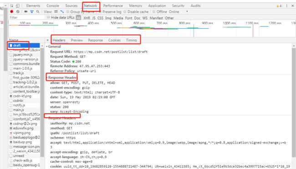Filter requests by Media
The height and width of the screenshot is (169, 296).
tap(118, 18)
